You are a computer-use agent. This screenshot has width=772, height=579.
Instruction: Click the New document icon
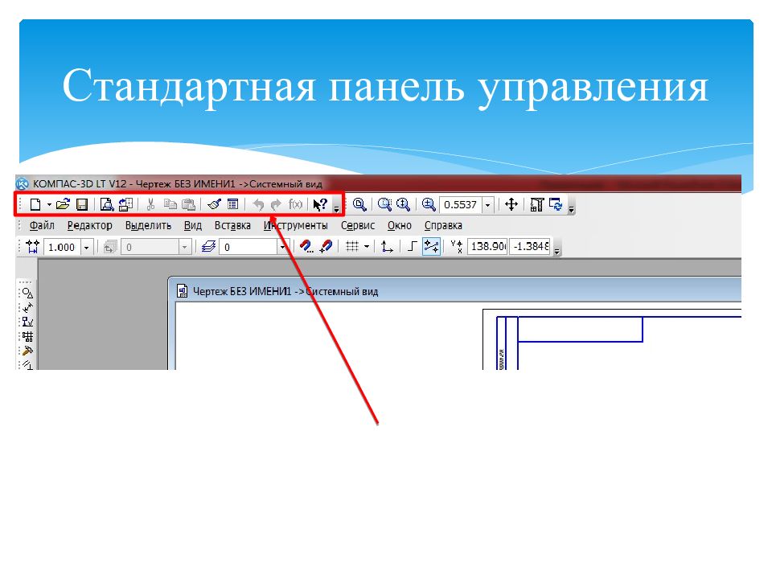[35, 204]
